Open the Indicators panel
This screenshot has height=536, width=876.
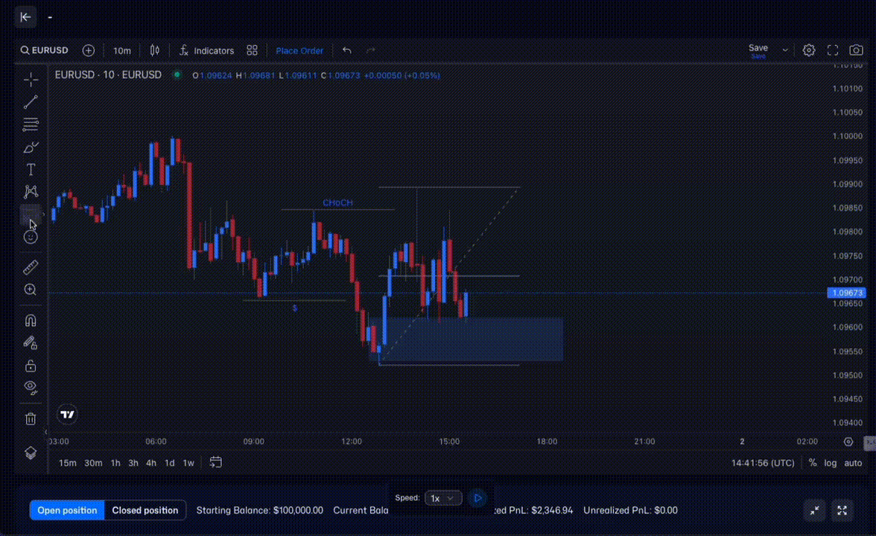[206, 51]
